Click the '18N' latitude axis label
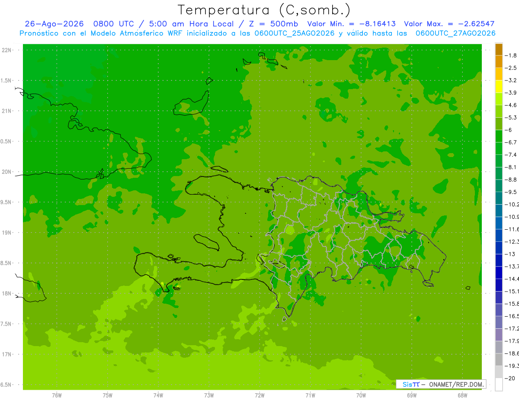The width and height of the screenshot is (519, 401). click(7, 293)
